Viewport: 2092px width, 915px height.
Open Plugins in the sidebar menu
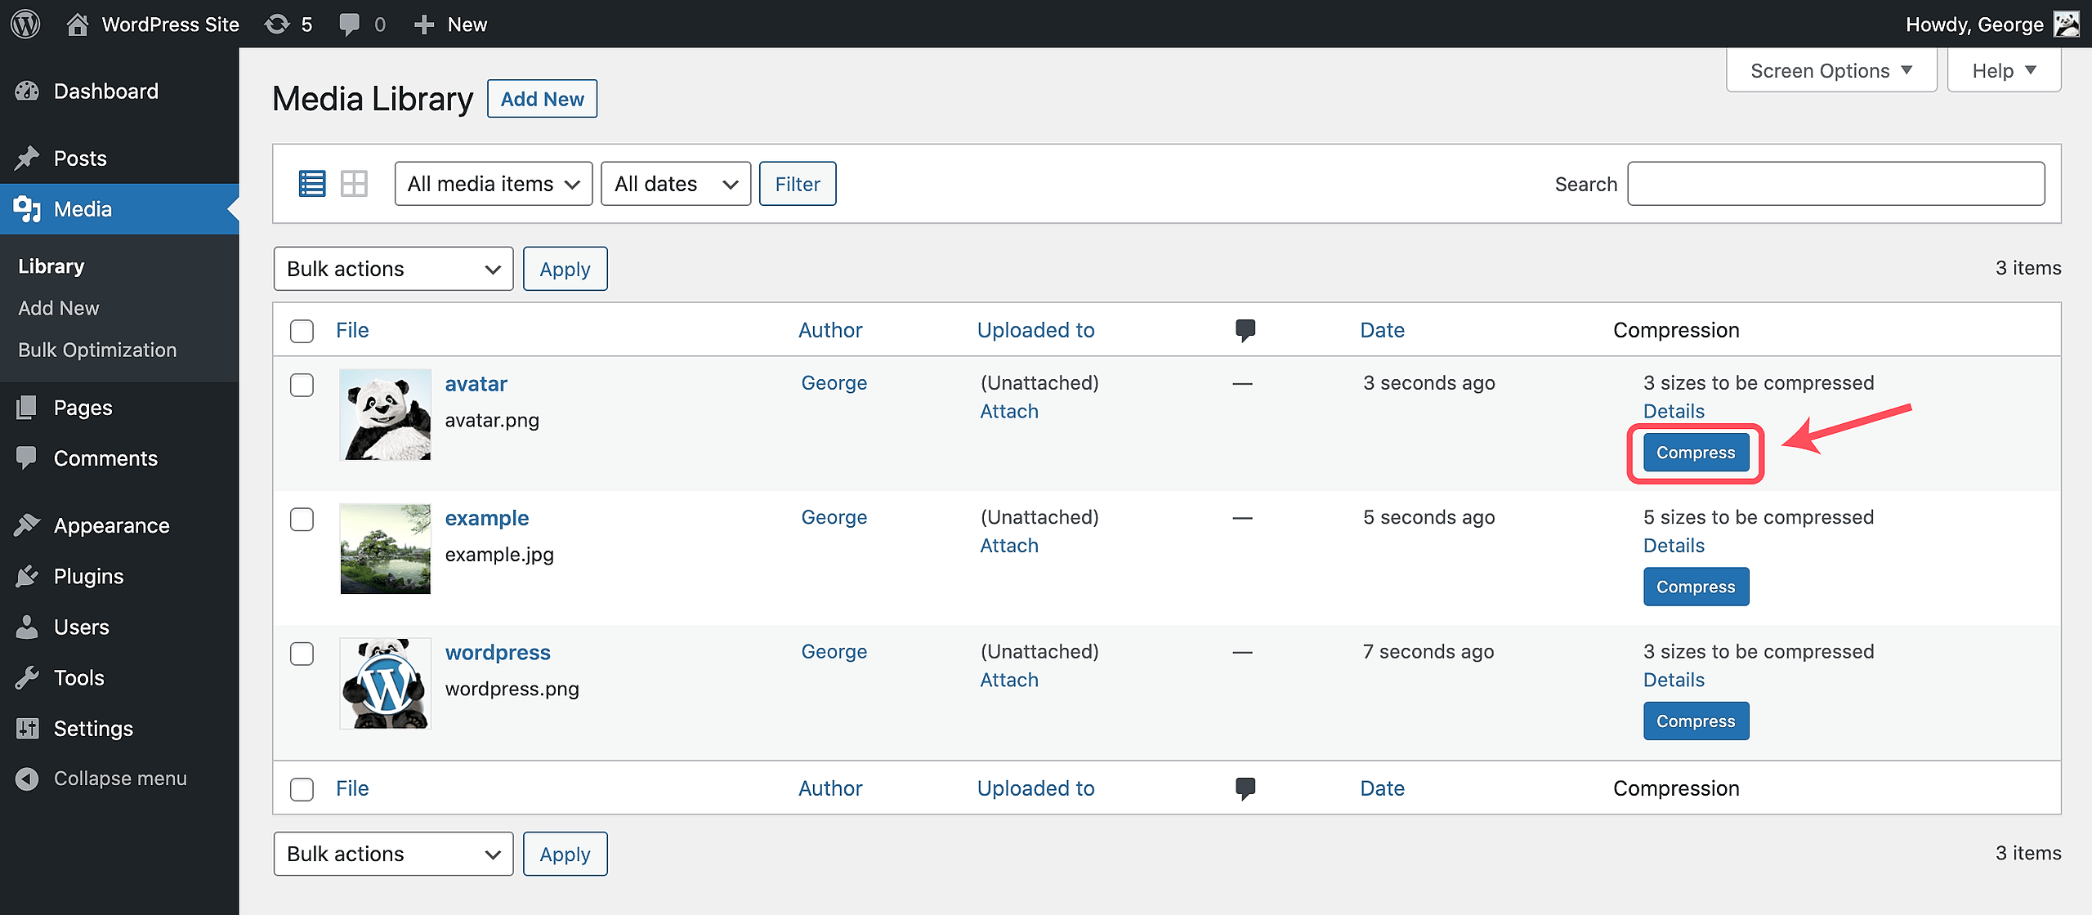pos(88,576)
